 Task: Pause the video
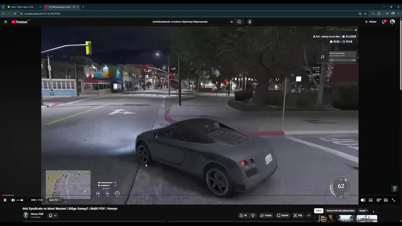[x=5, y=200]
